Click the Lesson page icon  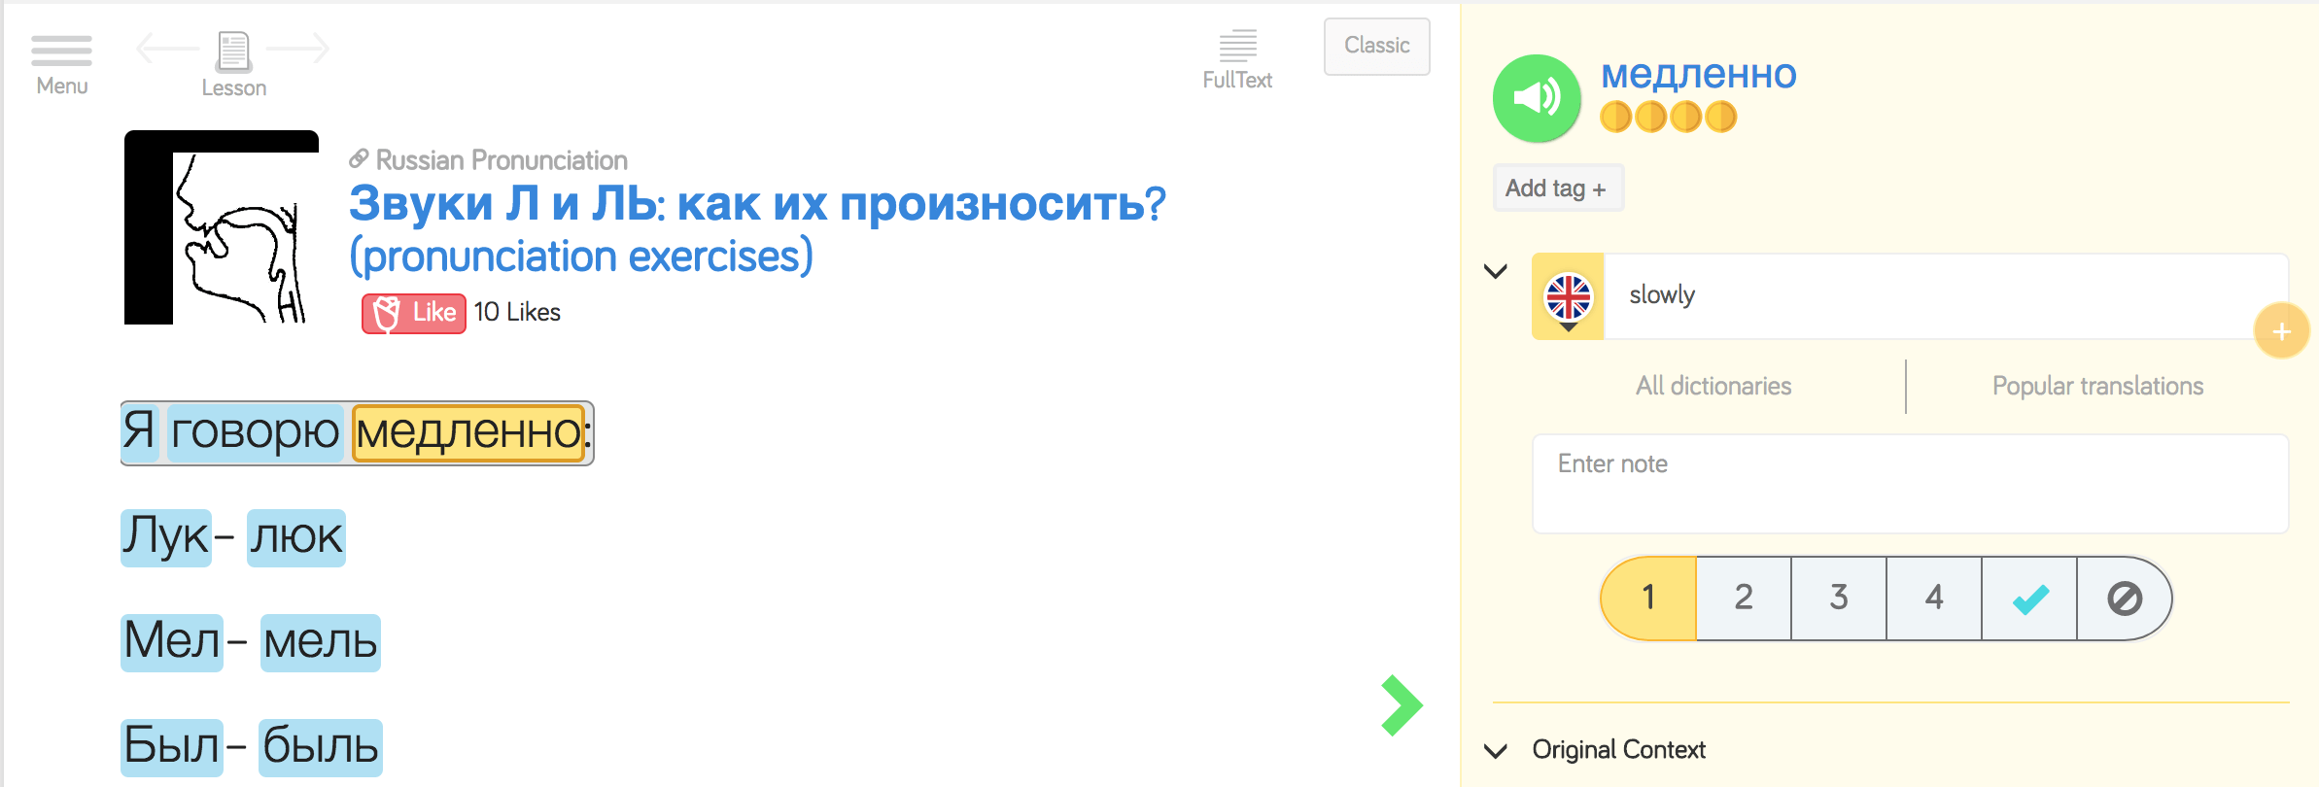(x=233, y=52)
